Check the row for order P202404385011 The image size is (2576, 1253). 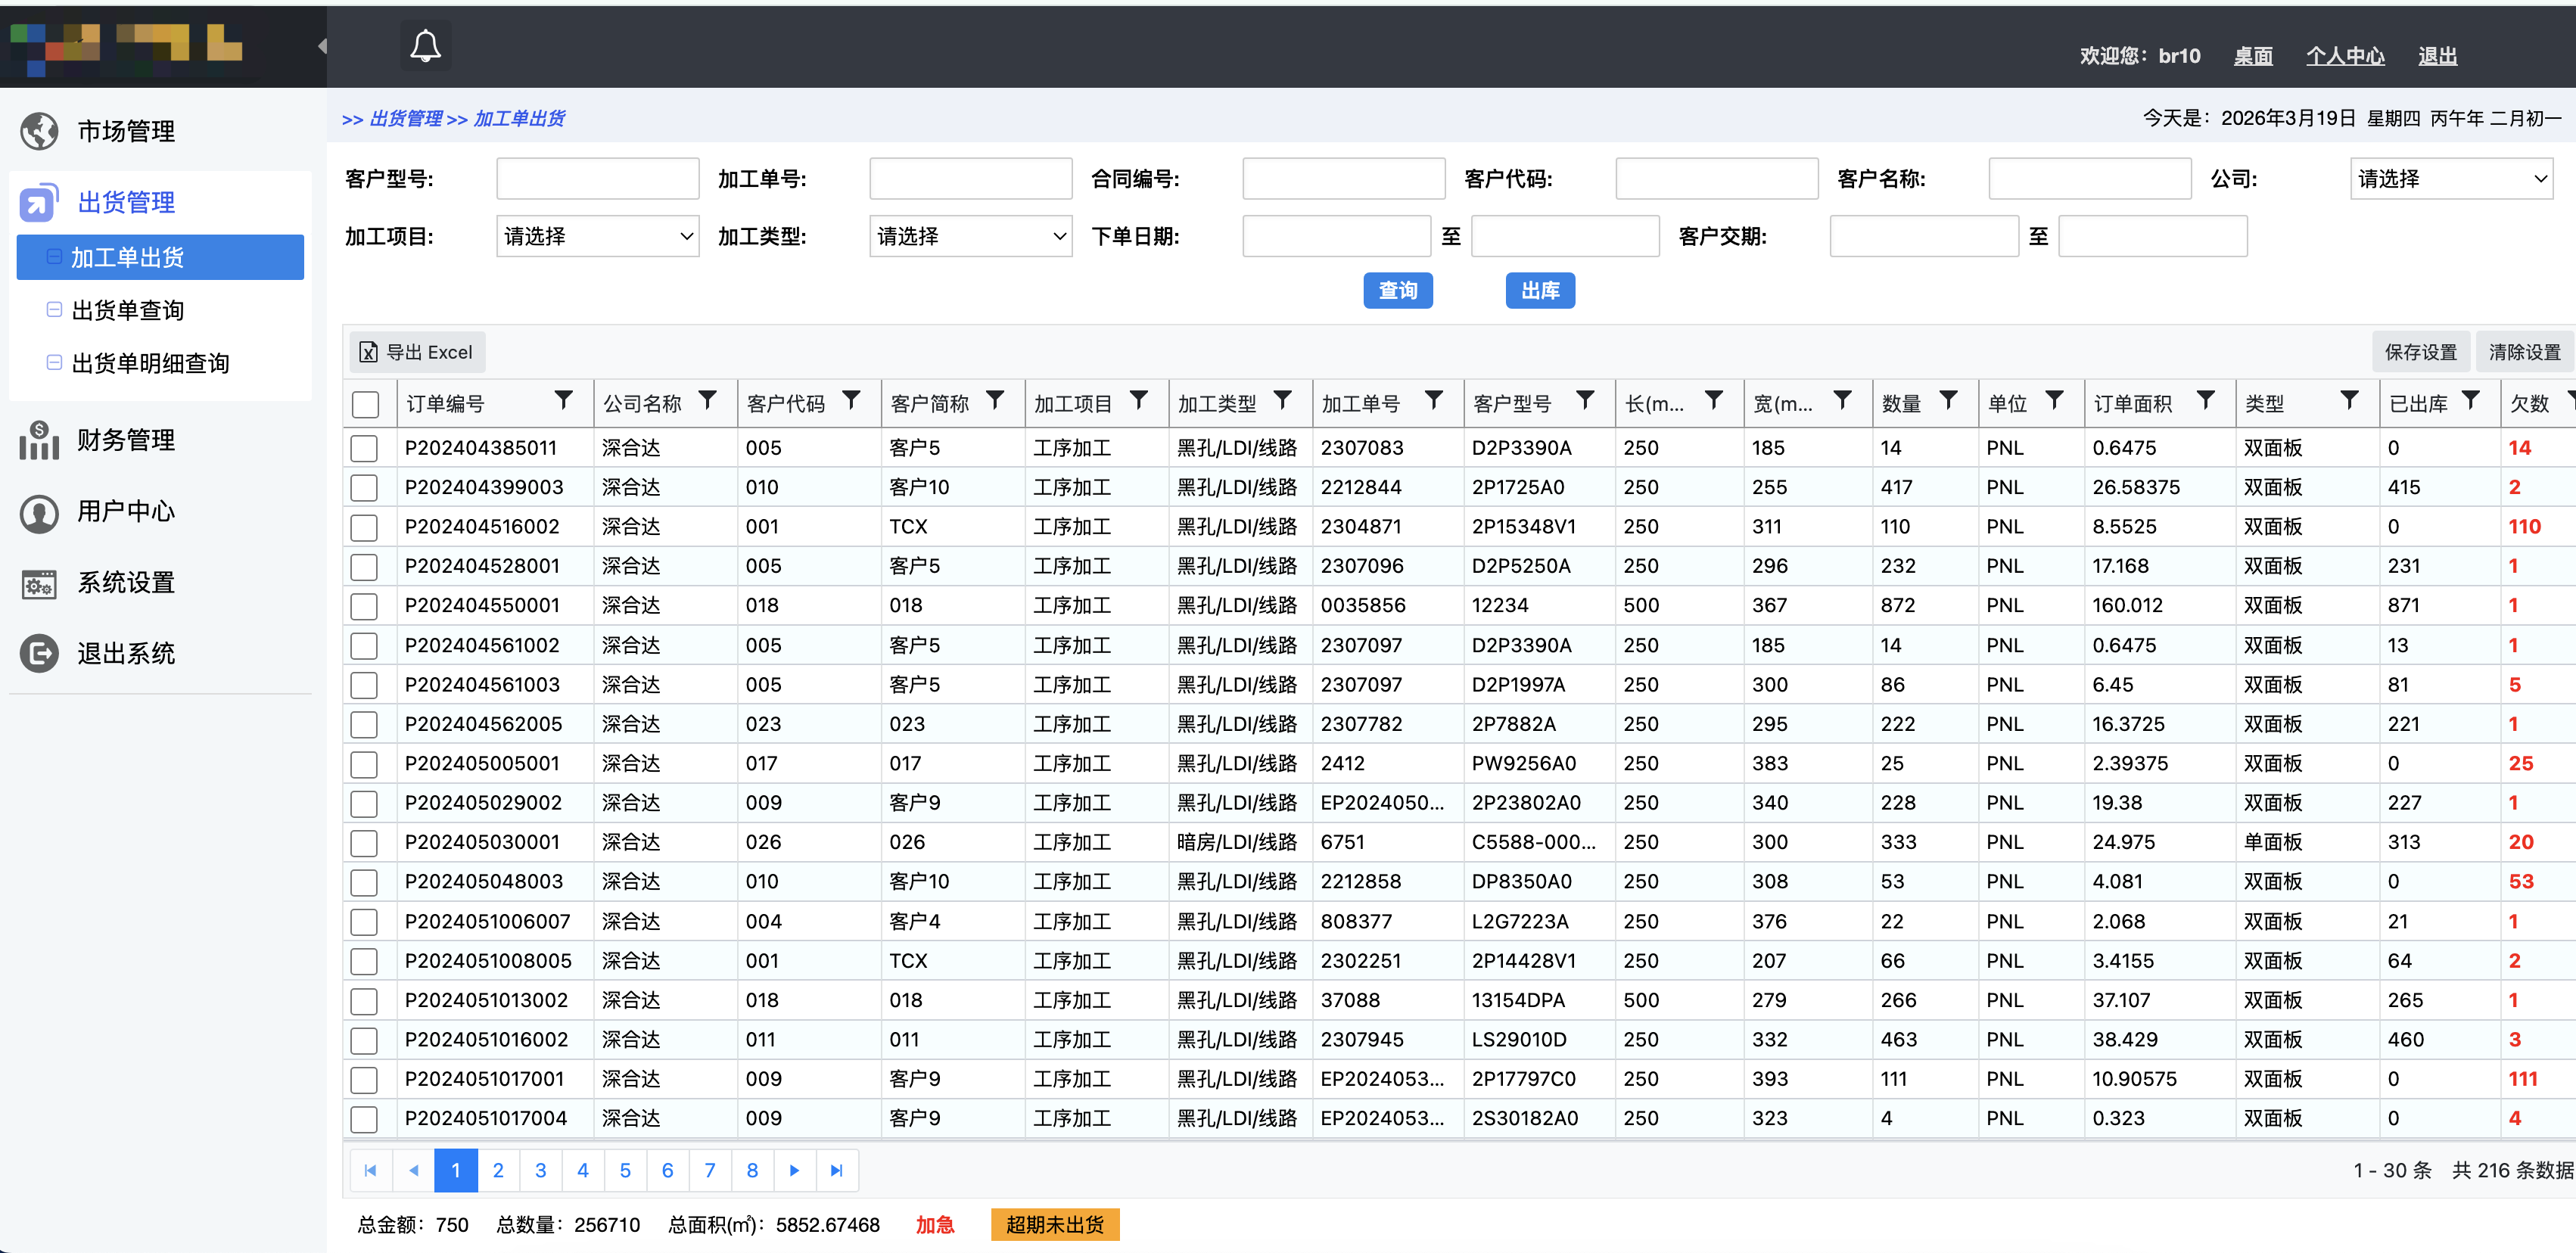(364, 448)
